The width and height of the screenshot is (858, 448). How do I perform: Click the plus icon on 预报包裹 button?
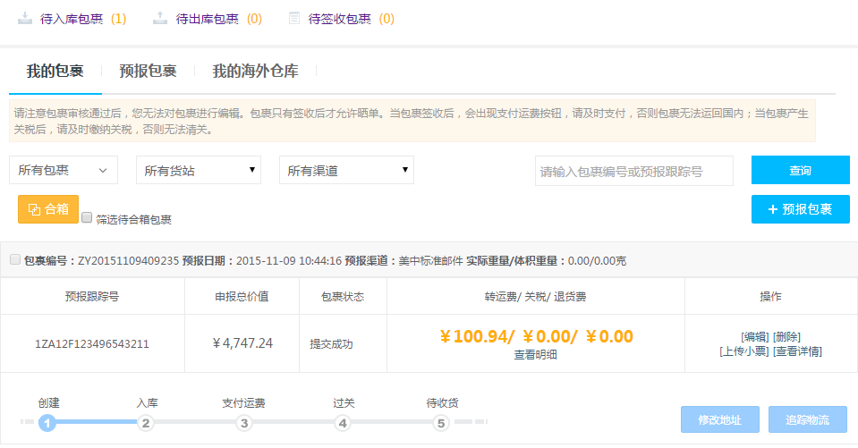[x=773, y=209]
